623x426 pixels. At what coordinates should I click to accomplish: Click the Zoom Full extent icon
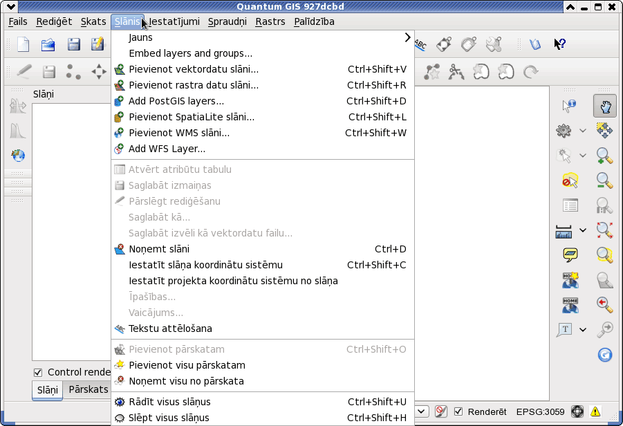pos(604,230)
